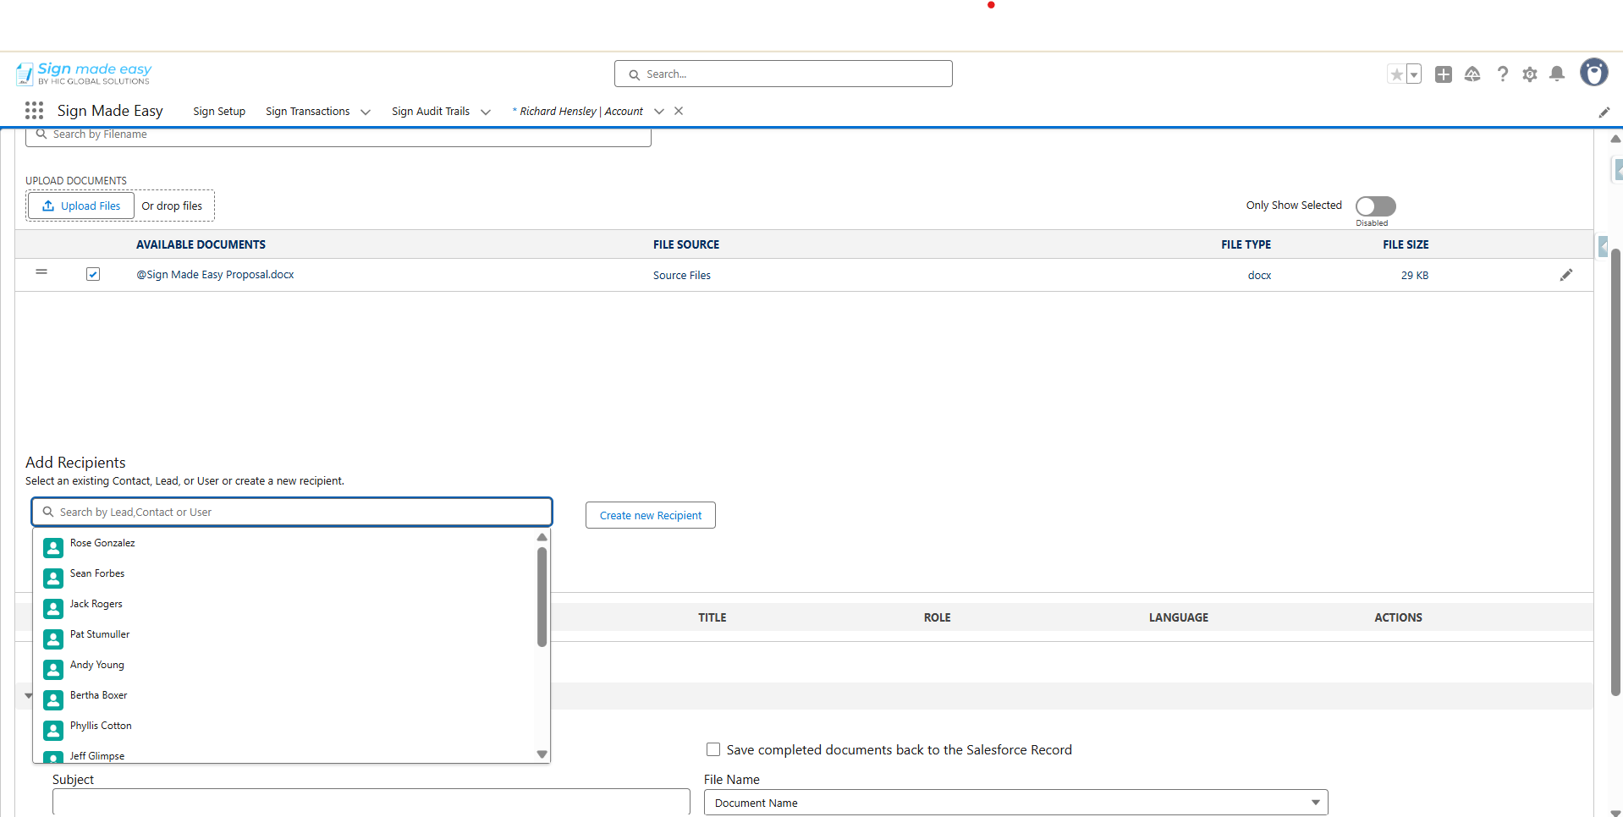
Task: Open the help question mark icon
Action: tap(1502, 74)
